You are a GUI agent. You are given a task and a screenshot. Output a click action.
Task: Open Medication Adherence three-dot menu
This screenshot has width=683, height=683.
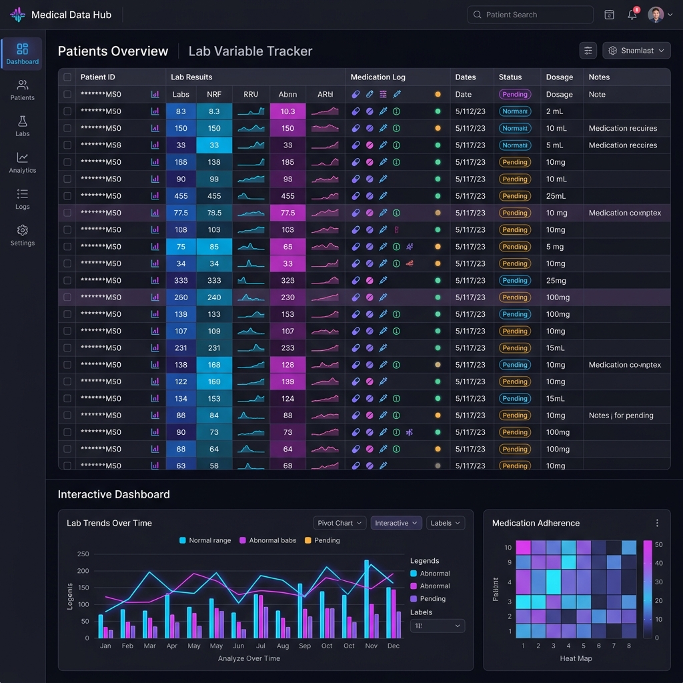click(x=657, y=523)
